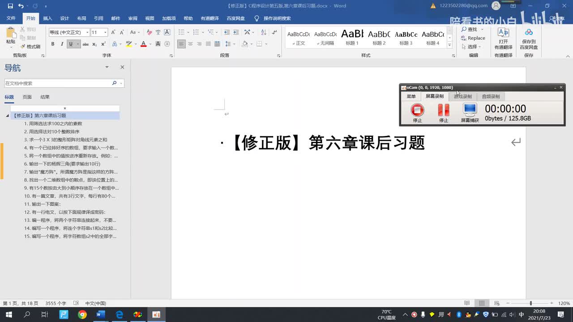Click font color red swatch button
This screenshot has width=573, height=322.
pyautogui.click(x=143, y=44)
